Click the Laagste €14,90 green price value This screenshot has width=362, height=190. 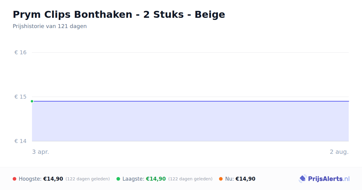click(x=156, y=179)
